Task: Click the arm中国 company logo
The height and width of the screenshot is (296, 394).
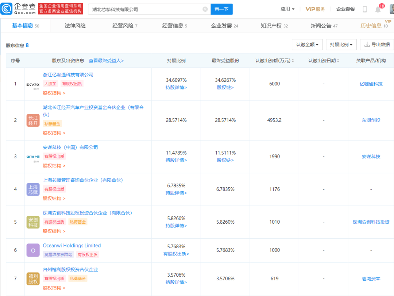Action: [x=33, y=157]
